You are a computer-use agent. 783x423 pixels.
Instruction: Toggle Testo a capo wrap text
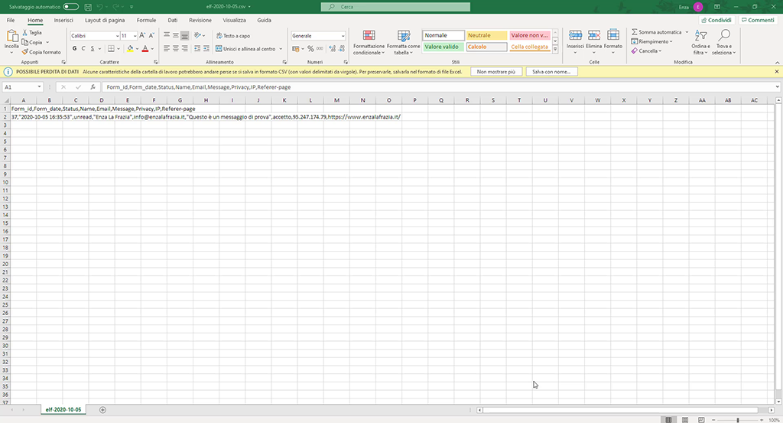tap(232, 36)
